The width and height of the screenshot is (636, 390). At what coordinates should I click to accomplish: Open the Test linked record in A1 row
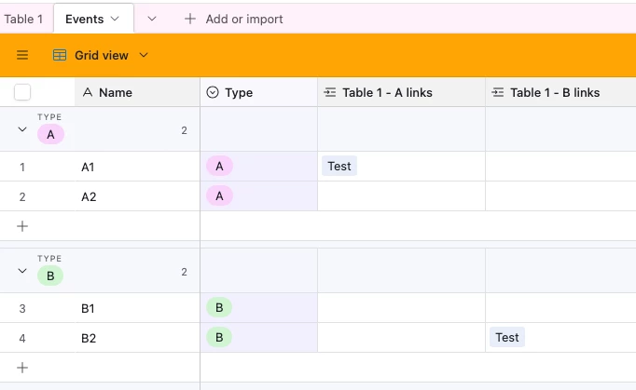[339, 166]
